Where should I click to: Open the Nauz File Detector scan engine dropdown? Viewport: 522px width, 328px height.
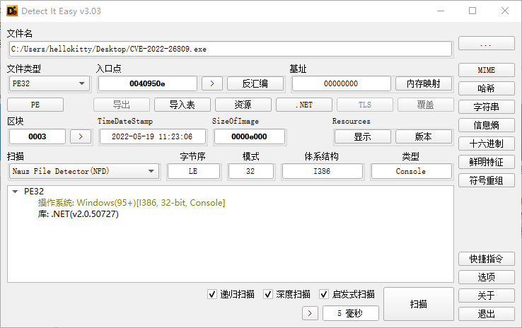click(83, 171)
